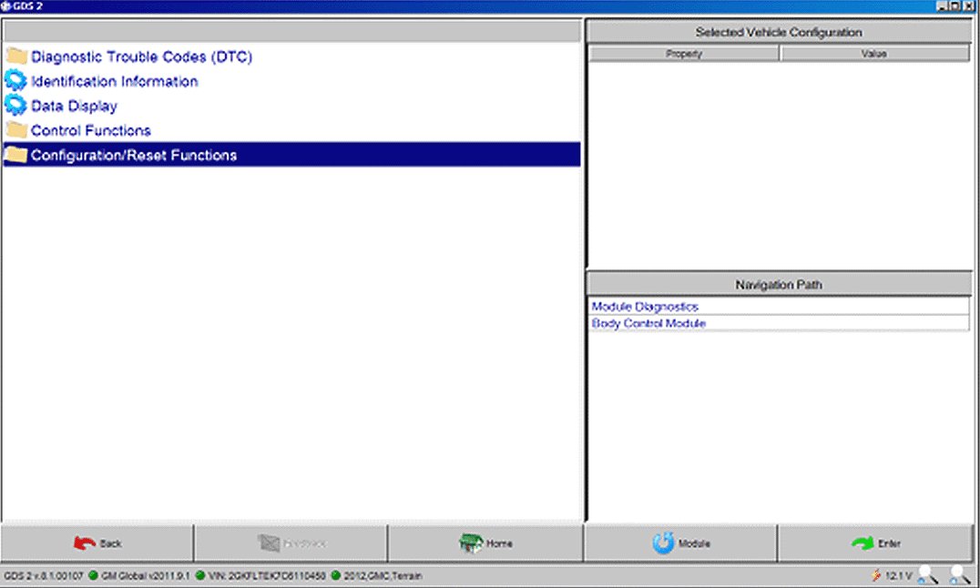Click Module Diagnostics in the Navigation Path
The height and width of the screenshot is (588, 980).
[645, 307]
